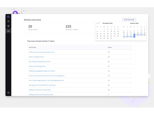Select the Reports bar-chart icon in sidebar

coord(8,31)
